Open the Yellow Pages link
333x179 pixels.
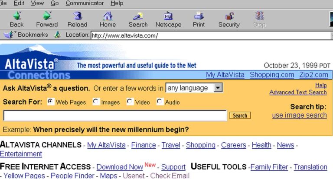pos(24,176)
